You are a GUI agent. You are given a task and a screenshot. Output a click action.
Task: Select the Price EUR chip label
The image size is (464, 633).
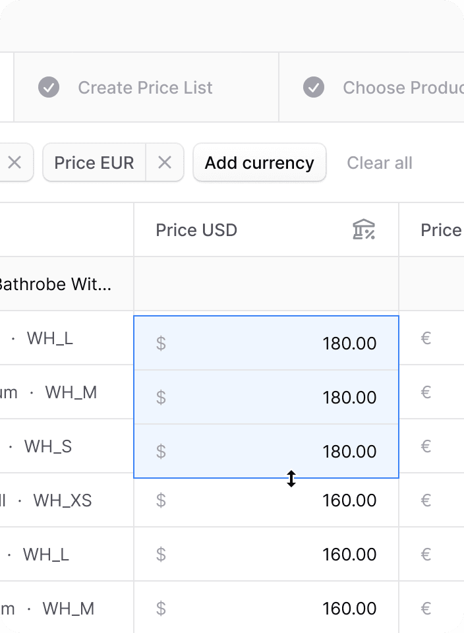coord(94,163)
